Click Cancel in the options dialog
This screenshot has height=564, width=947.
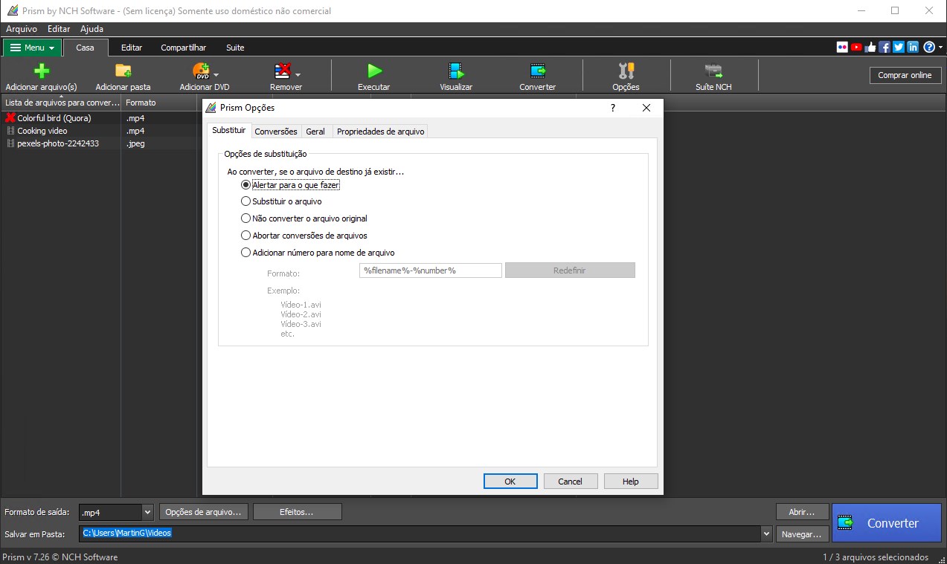click(571, 482)
